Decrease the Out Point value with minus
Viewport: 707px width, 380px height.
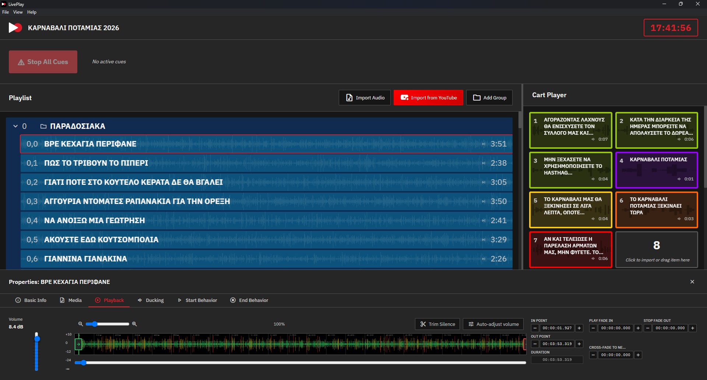[535, 344]
